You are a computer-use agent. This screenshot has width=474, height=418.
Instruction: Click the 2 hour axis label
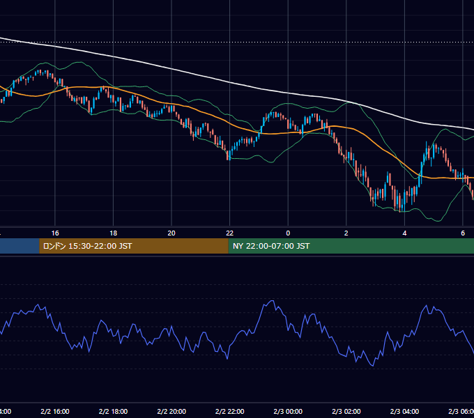pos(346,233)
